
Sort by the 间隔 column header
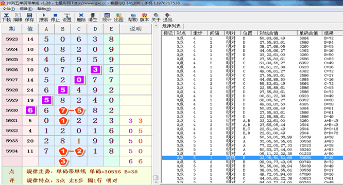[216, 33]
